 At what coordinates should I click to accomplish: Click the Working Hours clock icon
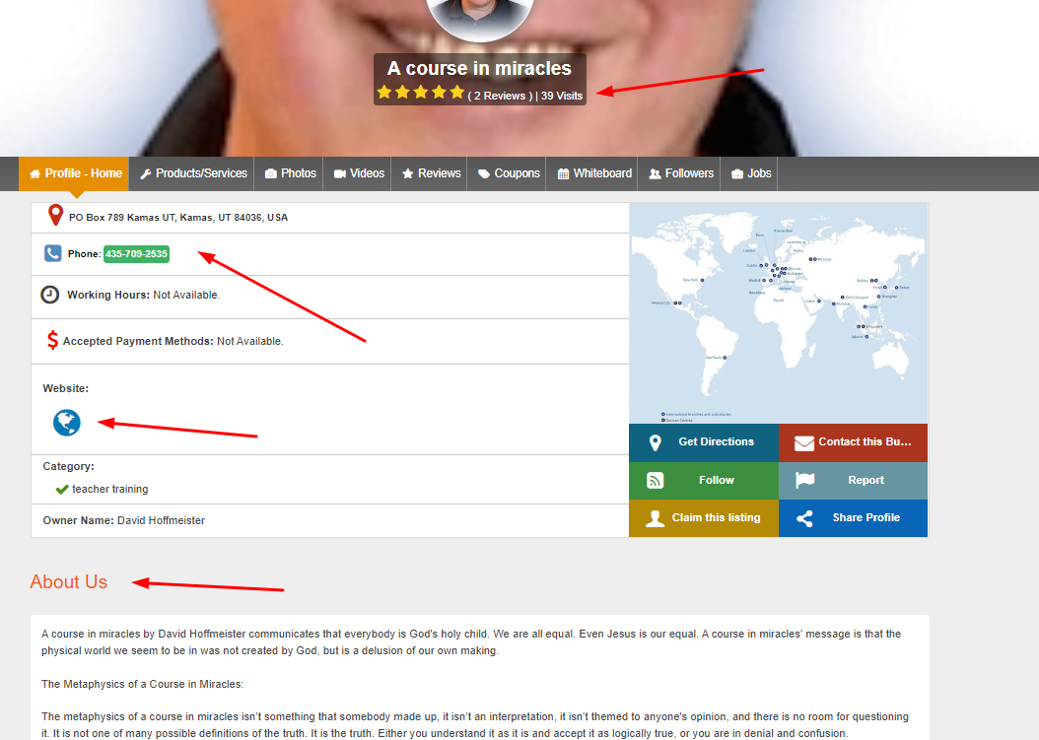50,294
